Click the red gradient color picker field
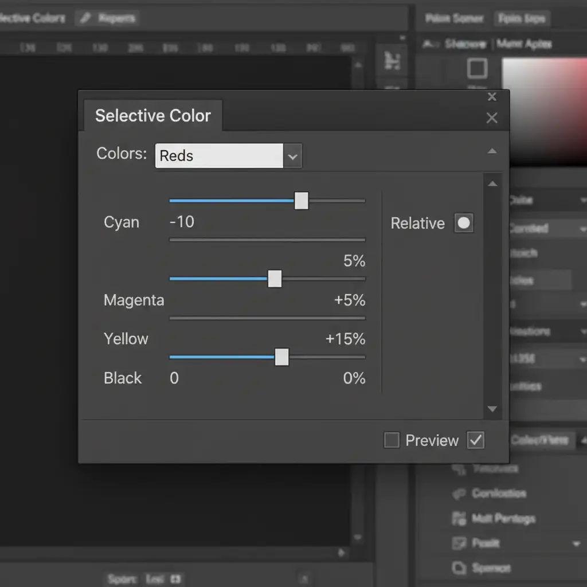Image resolution: width=587 pixels, height=587 pixels. tap(545, 109)
